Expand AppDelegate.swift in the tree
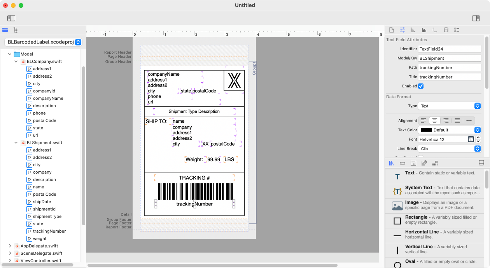This screenshot has width=490, height=268. pos(10,246)
